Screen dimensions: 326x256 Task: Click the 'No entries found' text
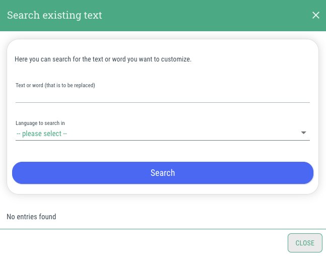tap(31, 217)
